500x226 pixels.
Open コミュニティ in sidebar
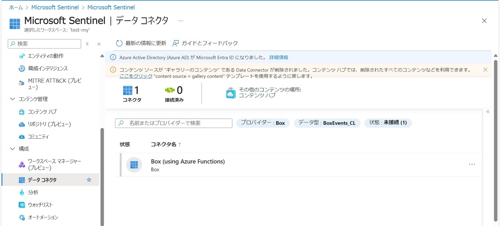pyautogui.click(x=38, y=137)
